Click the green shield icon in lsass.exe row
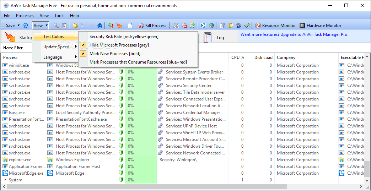Viewport: 371px width, 191px height. point(121,113)
